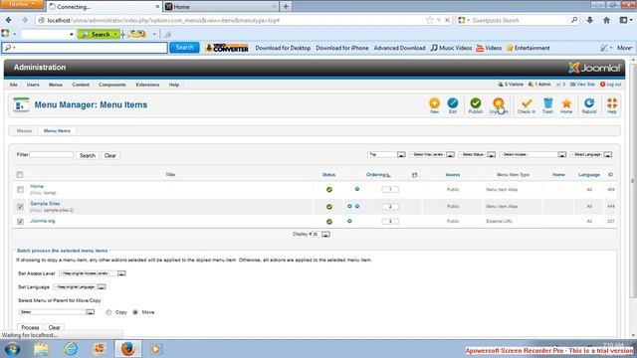The height and width of the screenshot is (358, 637).
Task: Click the View Site link
Action: click(x=582, y=84)
